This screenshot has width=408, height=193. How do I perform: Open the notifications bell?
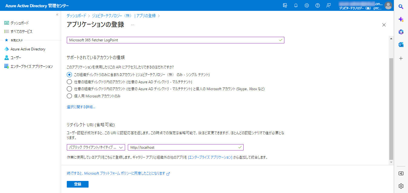click(296, 5)
